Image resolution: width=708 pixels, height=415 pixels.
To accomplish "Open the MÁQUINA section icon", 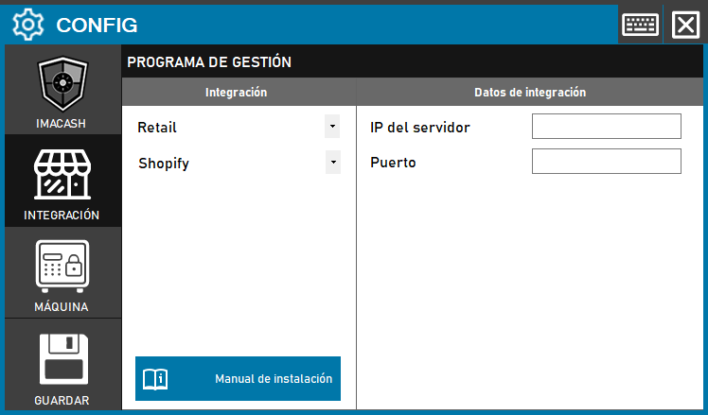I will [62, 268].
